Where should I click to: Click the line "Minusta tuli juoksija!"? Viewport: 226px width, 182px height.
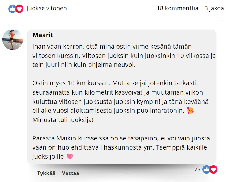(x=63, y=120)
